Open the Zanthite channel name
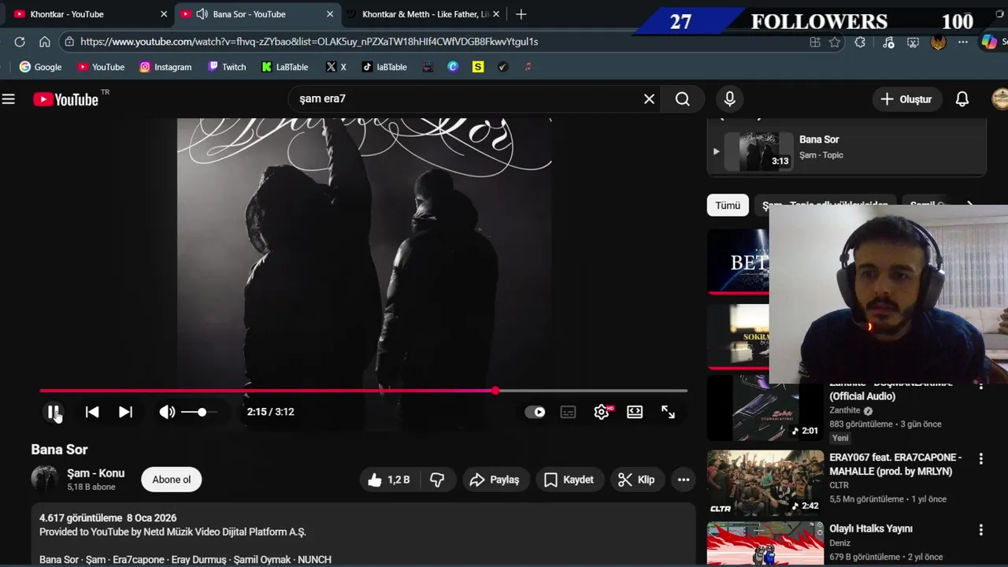Viewport: 1008px width, 567px height. coord(845,410)
